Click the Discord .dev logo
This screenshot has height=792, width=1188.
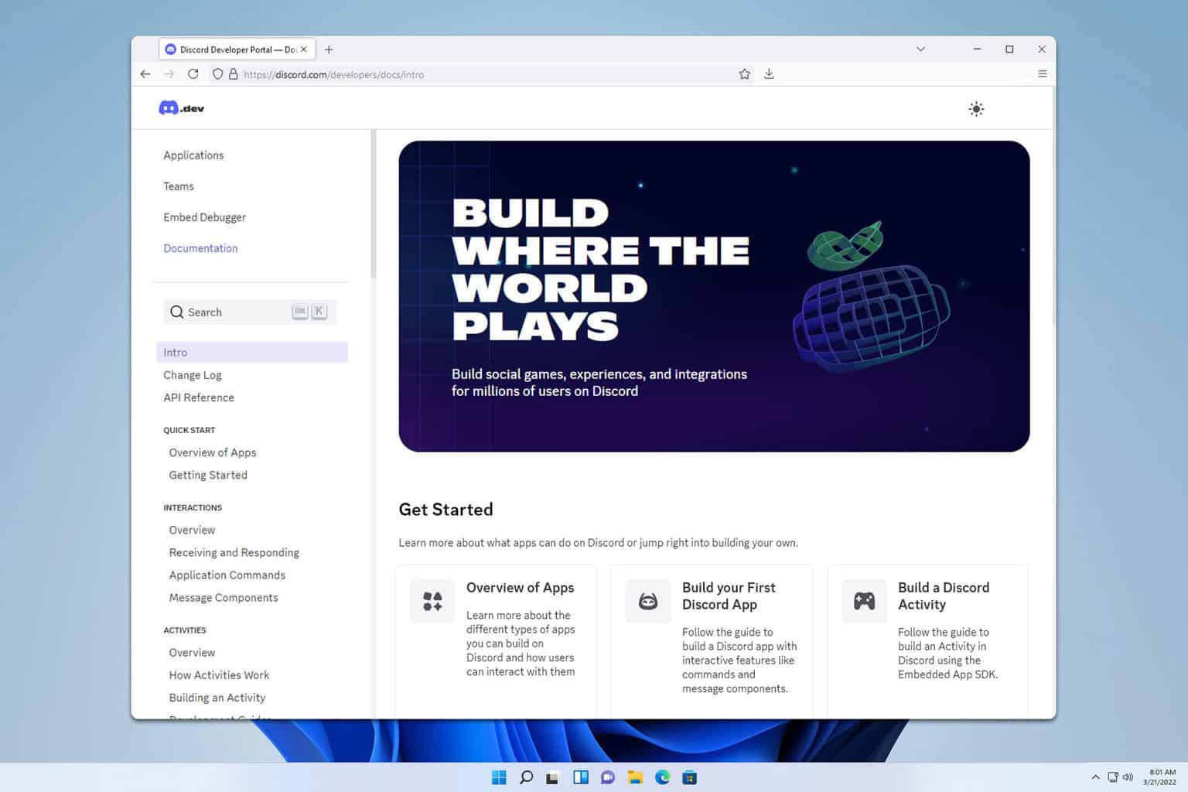[x=182, y=108]
